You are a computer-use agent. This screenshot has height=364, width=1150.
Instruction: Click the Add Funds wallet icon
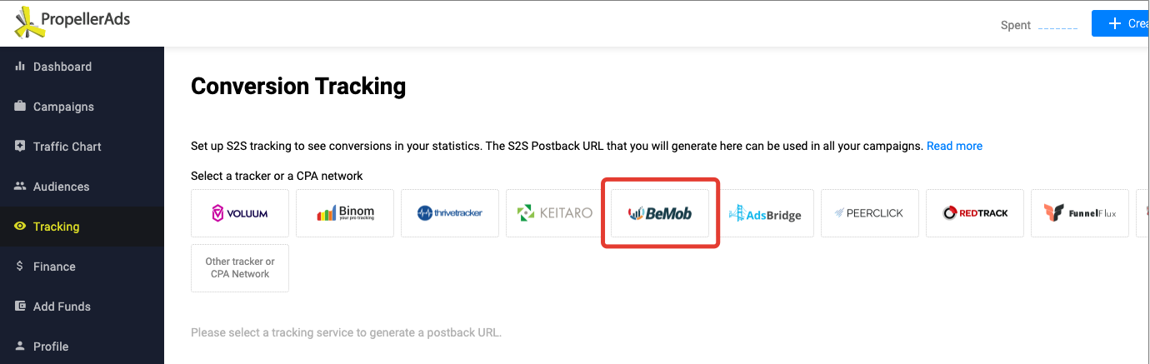point(20,307)
